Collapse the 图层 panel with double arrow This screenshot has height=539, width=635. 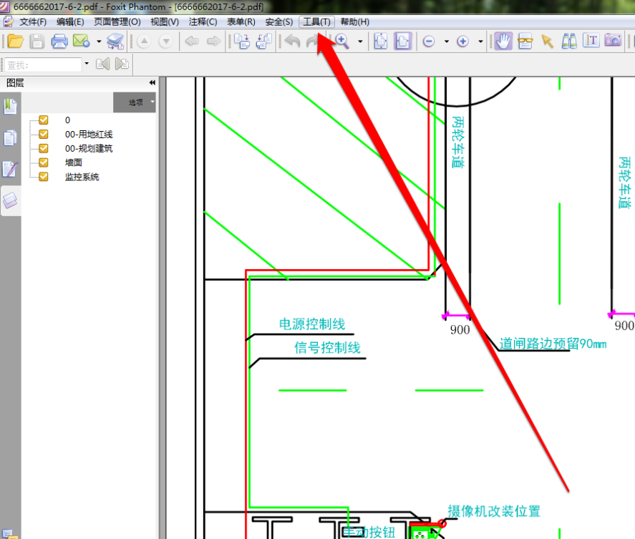pyautogui.click(x=152, y=83)
